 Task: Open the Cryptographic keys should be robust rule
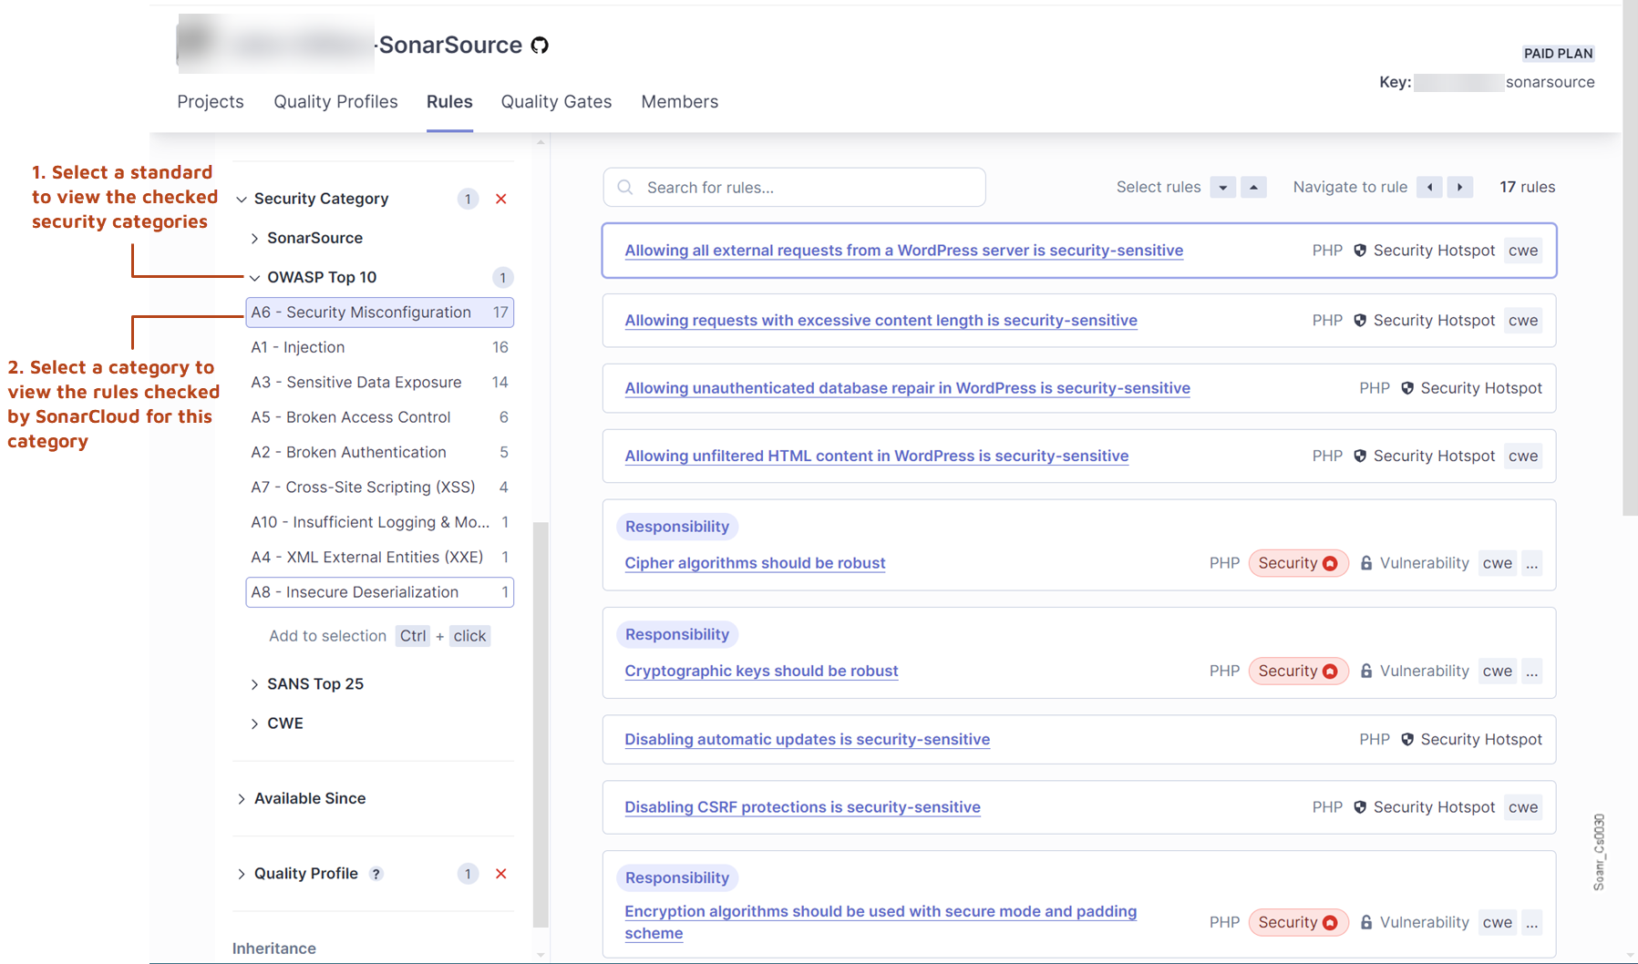coord(761,671)
